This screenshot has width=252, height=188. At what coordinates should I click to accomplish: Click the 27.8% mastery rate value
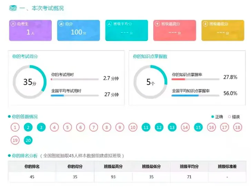230,77
